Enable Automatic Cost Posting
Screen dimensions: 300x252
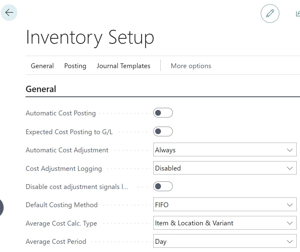(163, 113)
